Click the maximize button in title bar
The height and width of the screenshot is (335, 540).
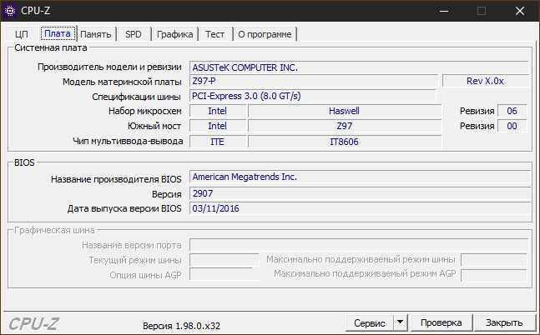(x=482, y=11)
